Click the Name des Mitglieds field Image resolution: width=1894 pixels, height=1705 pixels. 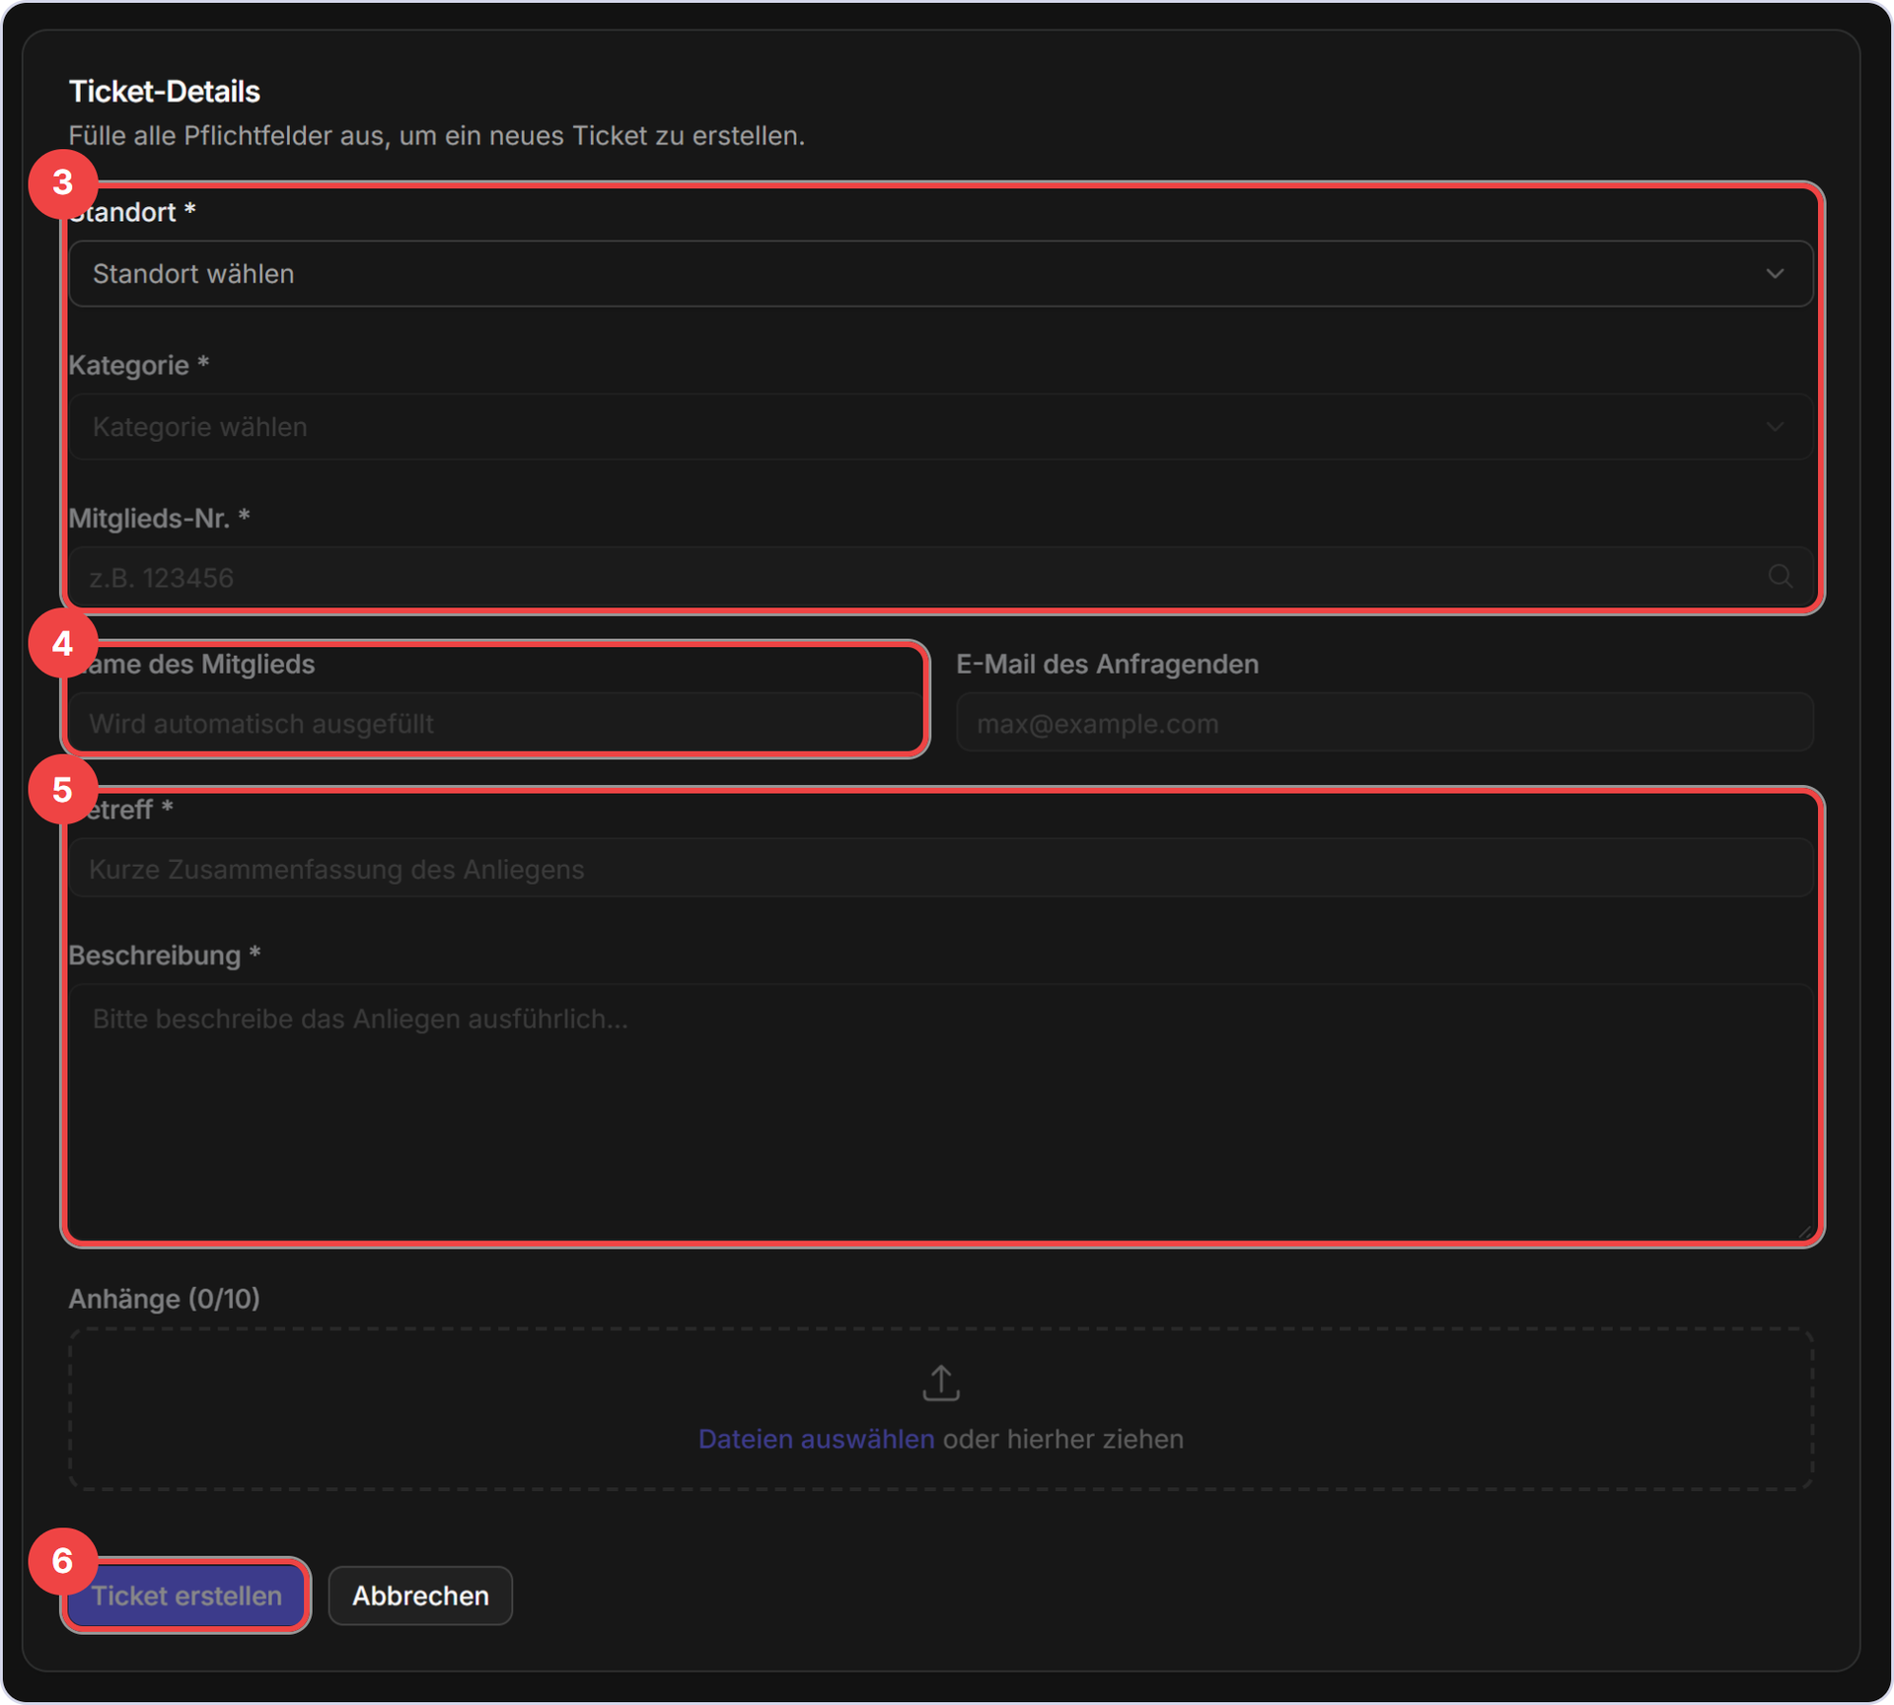click(x=496, y=723)
